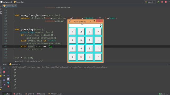The width and height of the screenshot is (170, 95).
Task: Toggle scroll to end icon in Run panel
Action: click(x=8, y=79)
